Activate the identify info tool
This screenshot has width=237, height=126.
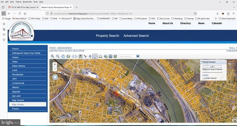[95, 56]
